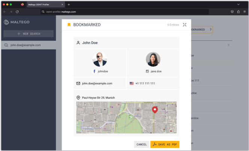Click the Facebook icon beside johndoe
The height and width of the screenshot is (151, 249).
pyautogui.click(x=94, y=71)
